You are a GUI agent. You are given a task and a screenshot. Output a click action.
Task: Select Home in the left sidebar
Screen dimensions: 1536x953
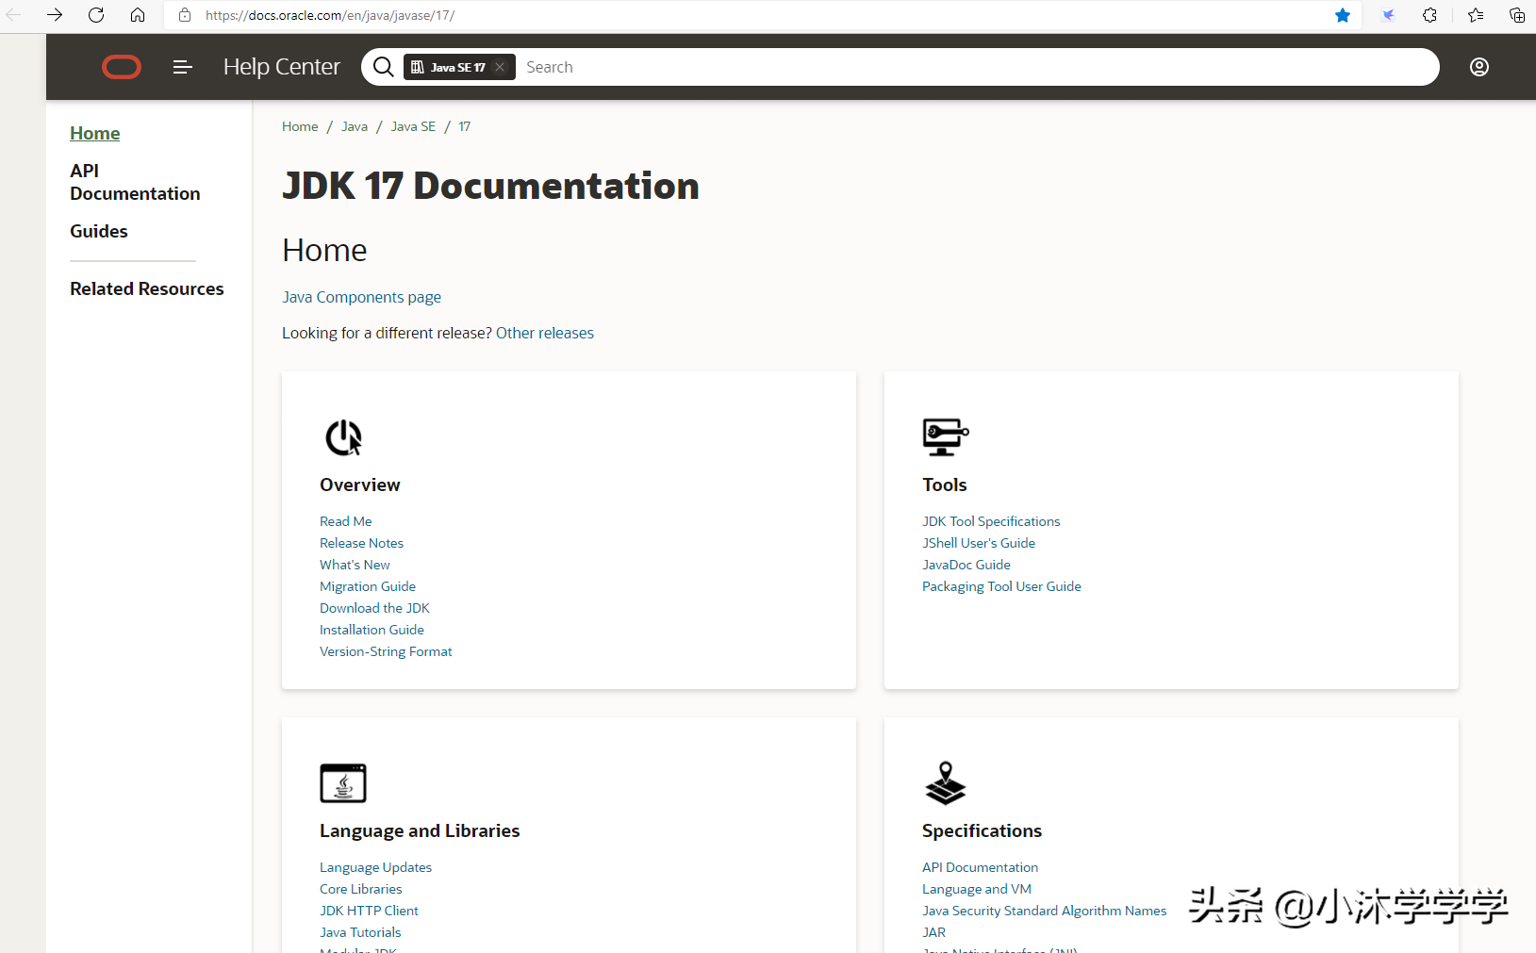(x=95, y=133)
